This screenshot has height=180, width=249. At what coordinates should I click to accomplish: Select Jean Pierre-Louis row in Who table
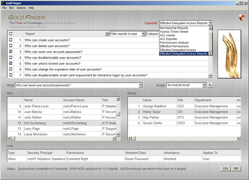(x=62, y=106)
